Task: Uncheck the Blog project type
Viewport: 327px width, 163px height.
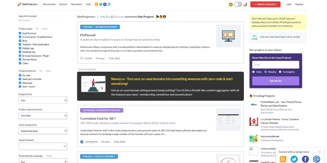Action: tap(20, 41)
